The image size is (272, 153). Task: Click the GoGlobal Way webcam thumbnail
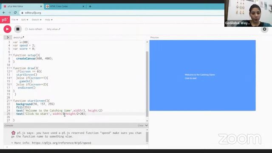(248, 13)
